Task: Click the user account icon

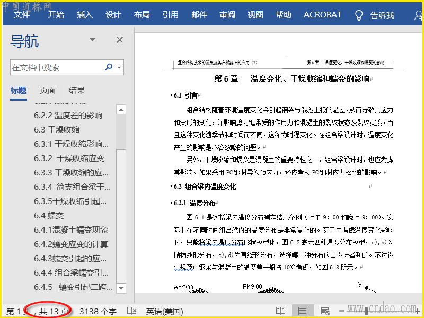Action: coord(418,15)
